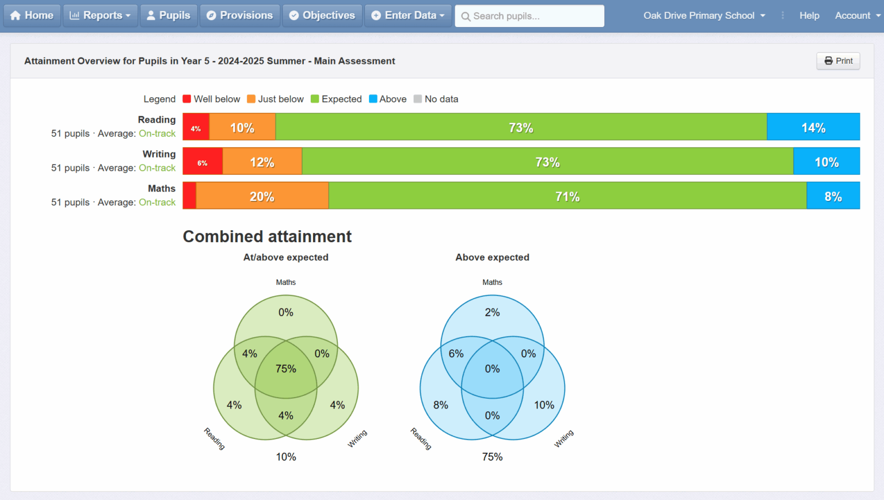Viewport: 884px width, 500px height.
Task: Expand the Reports dropdown arrow
Action: click(128, 16)
